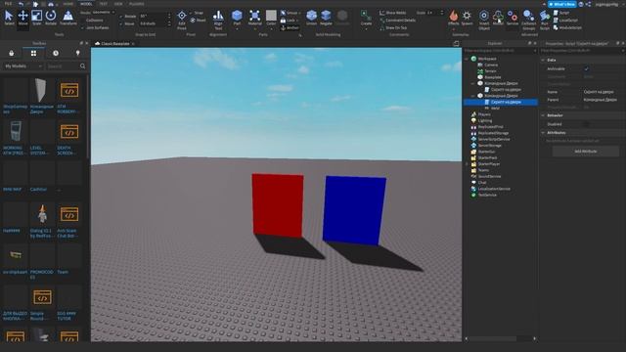The image size is (626, 352).
Task: Open Toolbox Recent clock tab icon
Action: (56, 53)
